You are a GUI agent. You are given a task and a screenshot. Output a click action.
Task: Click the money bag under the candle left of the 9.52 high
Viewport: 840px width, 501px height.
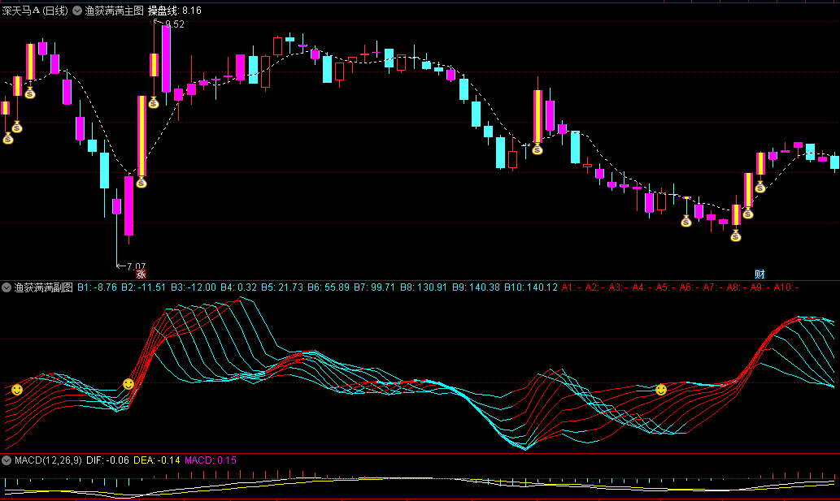tap(153, 103)
